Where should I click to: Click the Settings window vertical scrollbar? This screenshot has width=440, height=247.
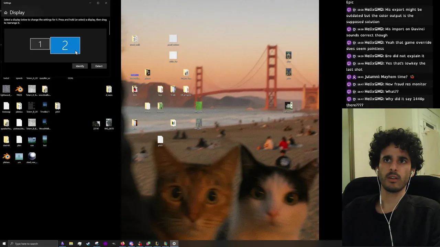(x=109, y=27)
